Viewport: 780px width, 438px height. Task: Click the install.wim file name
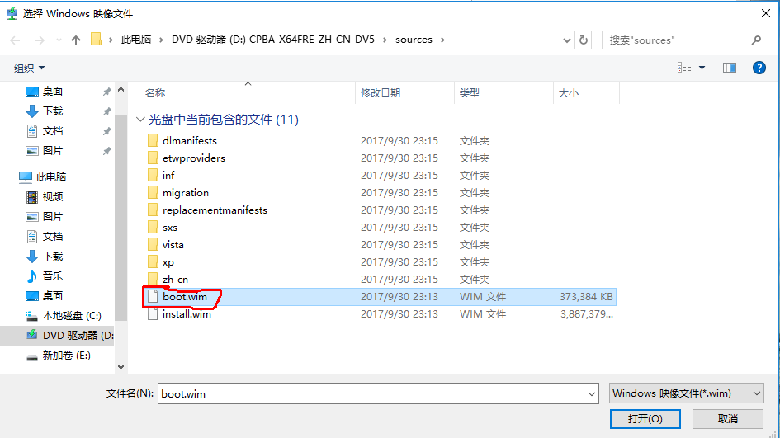187,314
